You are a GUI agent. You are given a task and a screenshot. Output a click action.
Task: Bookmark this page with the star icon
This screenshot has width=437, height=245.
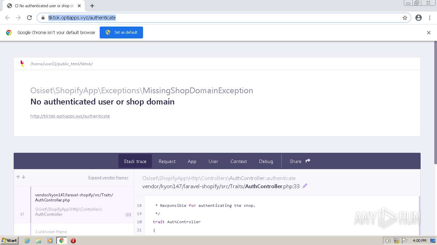pyautogui.click(x=405, y=18)
